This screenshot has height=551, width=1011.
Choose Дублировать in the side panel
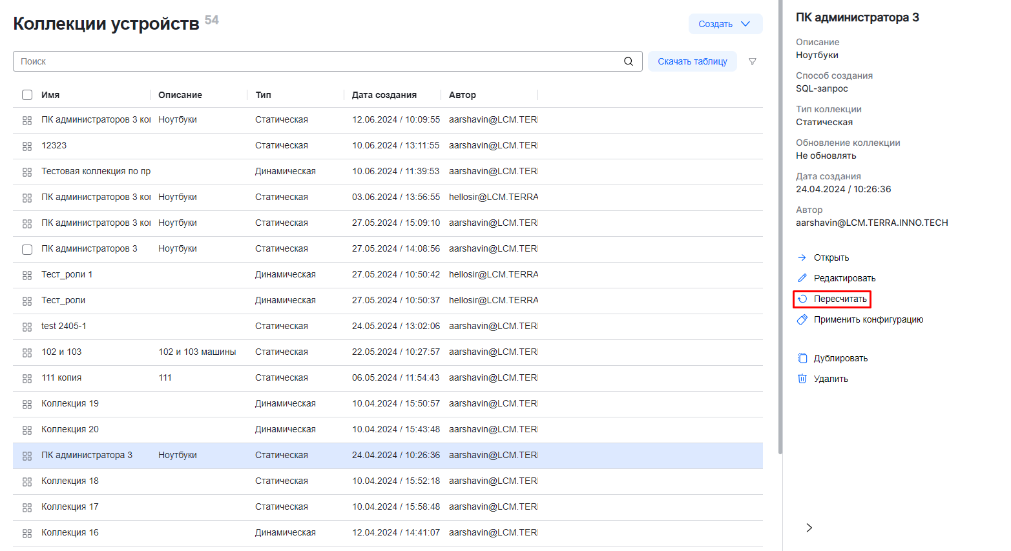(840, 358)
